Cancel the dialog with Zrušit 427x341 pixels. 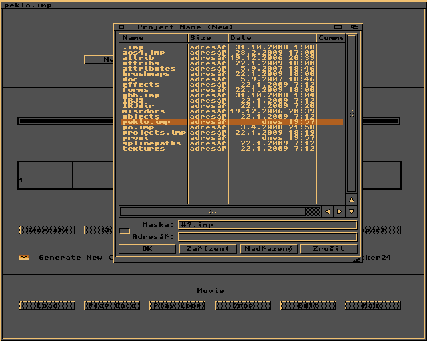click(329, 249)
